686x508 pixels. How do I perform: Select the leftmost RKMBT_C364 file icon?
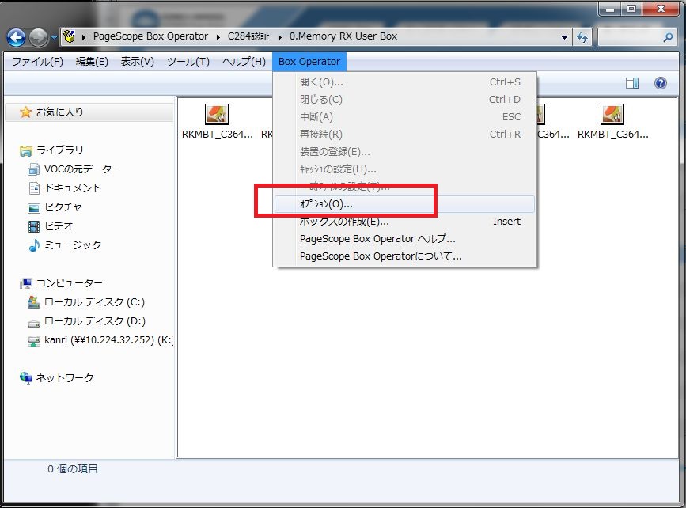click(x=217, y=115)
